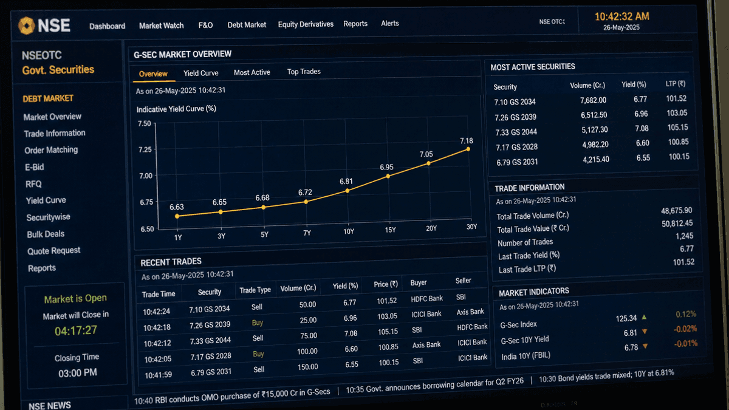Image resolution: width=729 pixels, height=410 pixels.
Task: Switch to the Yield Curve tab
Action: pyautogui.click(x=201, y=73)
